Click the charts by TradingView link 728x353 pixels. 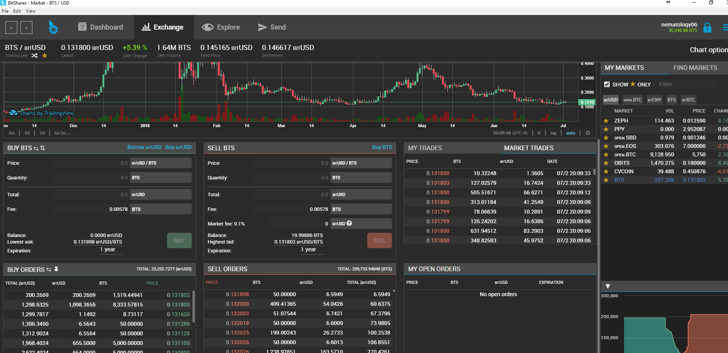pos(42,113)
